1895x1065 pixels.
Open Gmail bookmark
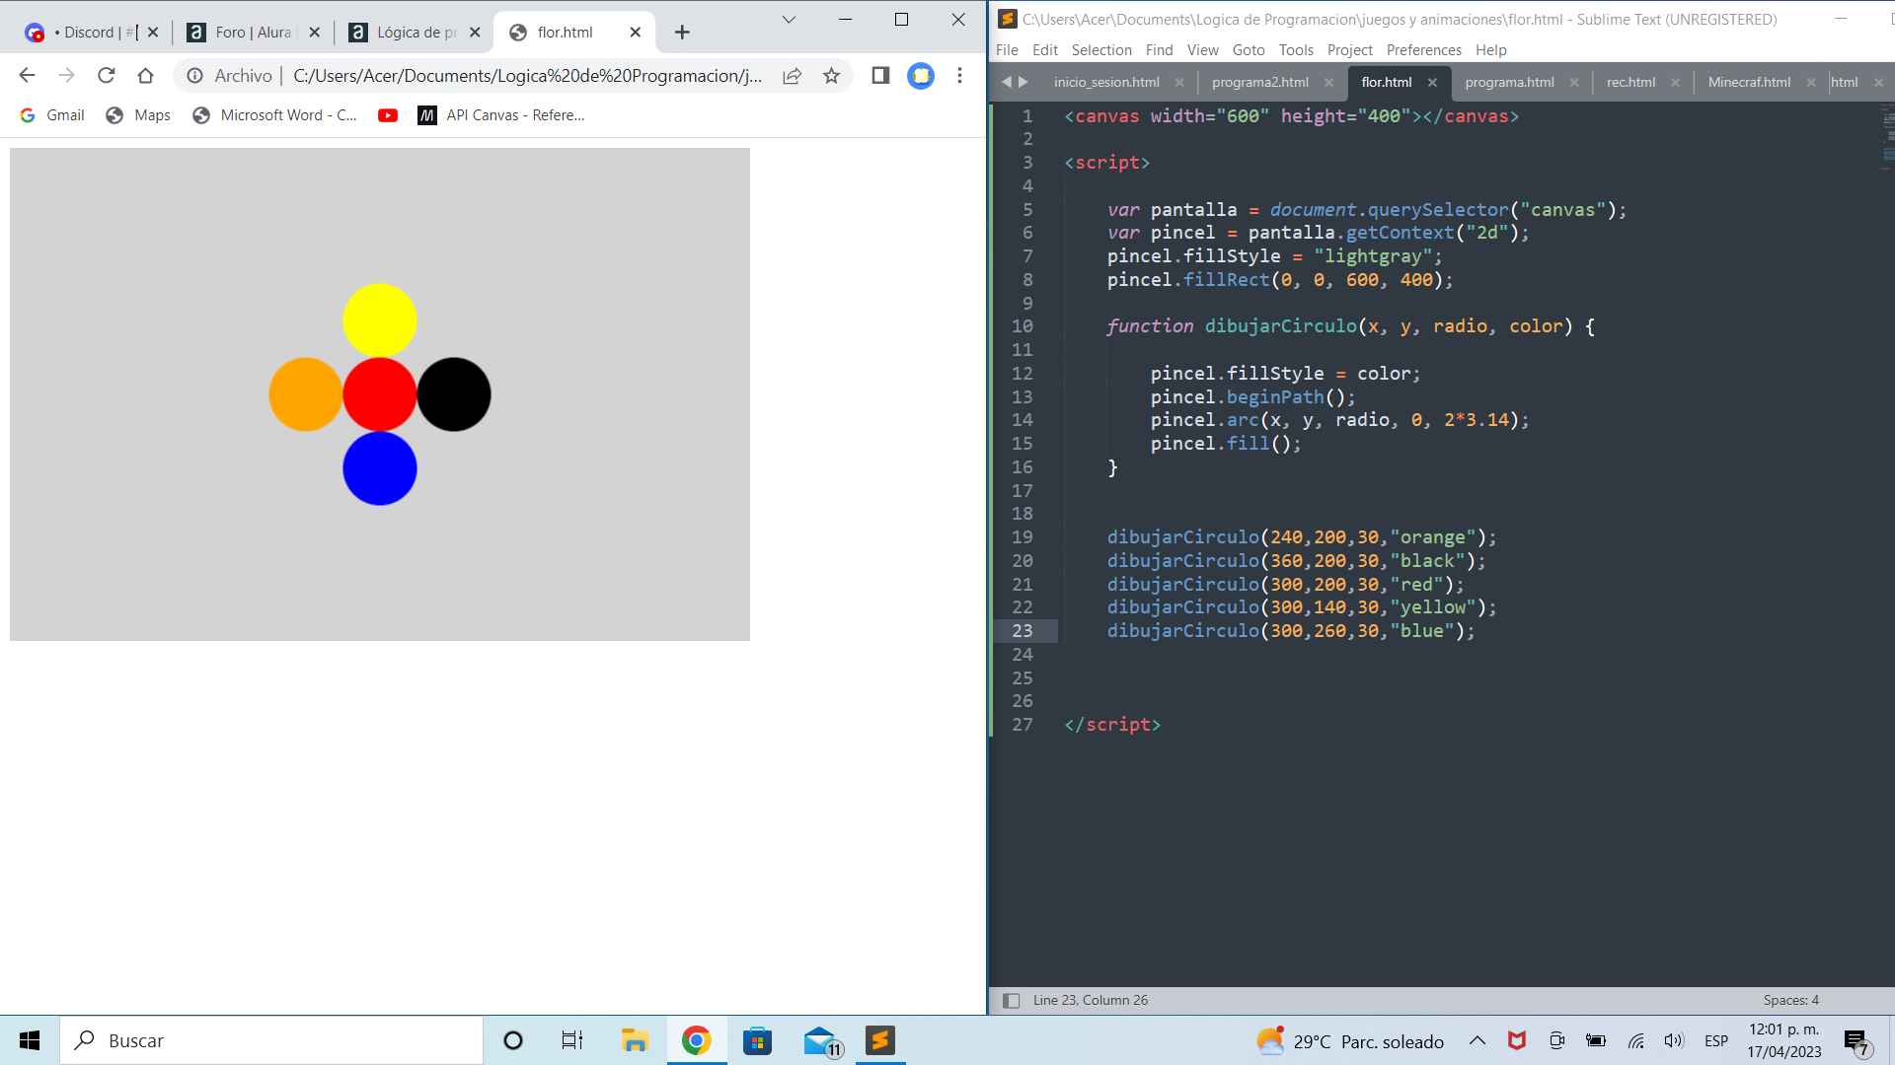point(52,115)
